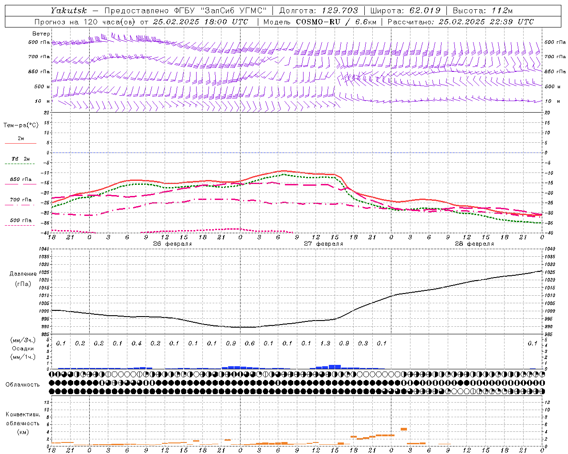568x454 pixels.
Task: Click the "(км)" unit under convective label
Action: pyautogui.click(x=23, y=432)
